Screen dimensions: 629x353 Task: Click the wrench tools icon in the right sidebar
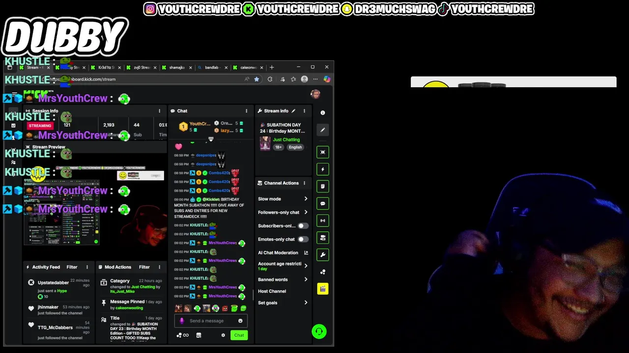point(323,255)
